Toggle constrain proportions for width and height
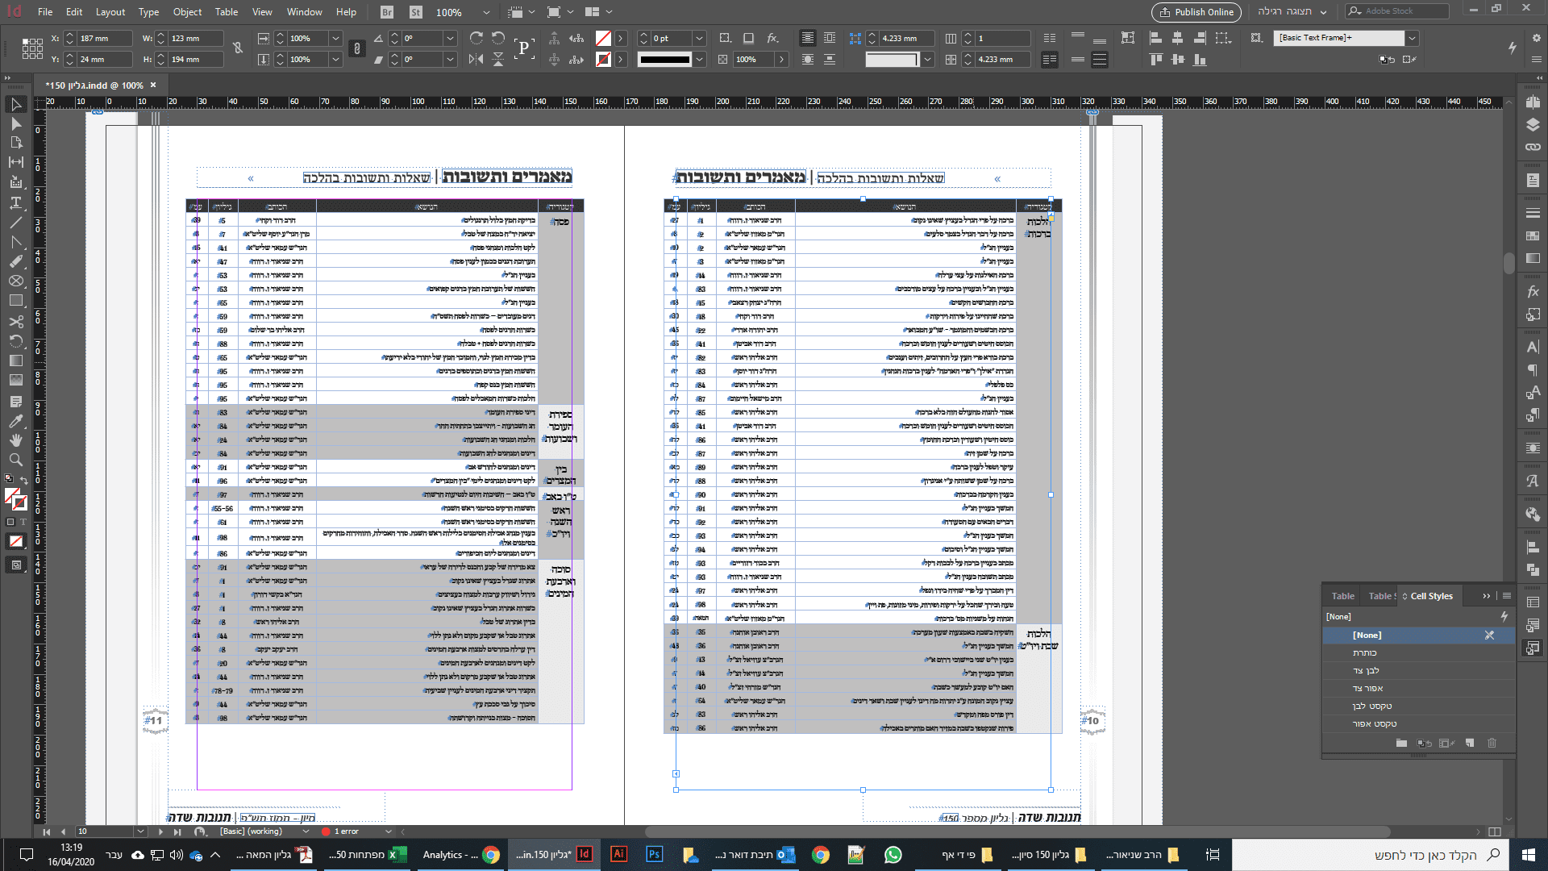This screenshot has width=1548, height=871. coord(238,48)
